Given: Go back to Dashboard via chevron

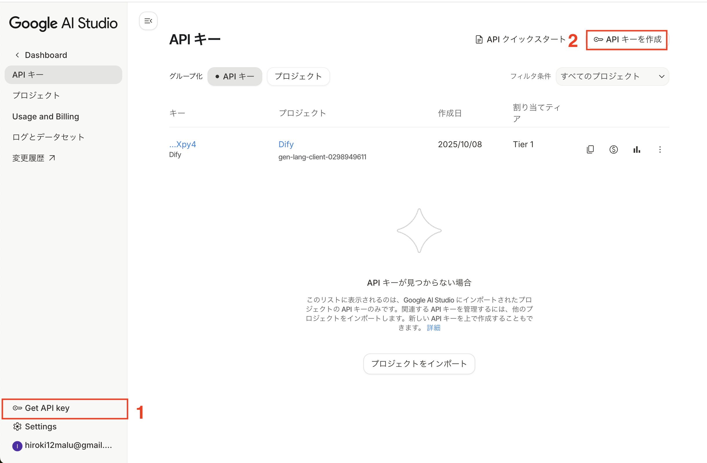Looking at the screenshot, I should click(17, 55).
